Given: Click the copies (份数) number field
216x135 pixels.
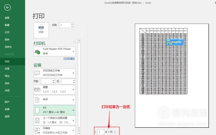Looking at the screenshot, I should tap(65, 25).
